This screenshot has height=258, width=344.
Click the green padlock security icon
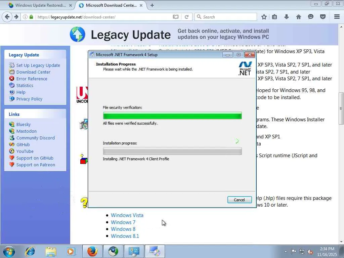[31, 17]
